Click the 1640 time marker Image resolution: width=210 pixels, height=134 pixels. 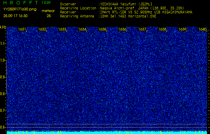[202, 29]
